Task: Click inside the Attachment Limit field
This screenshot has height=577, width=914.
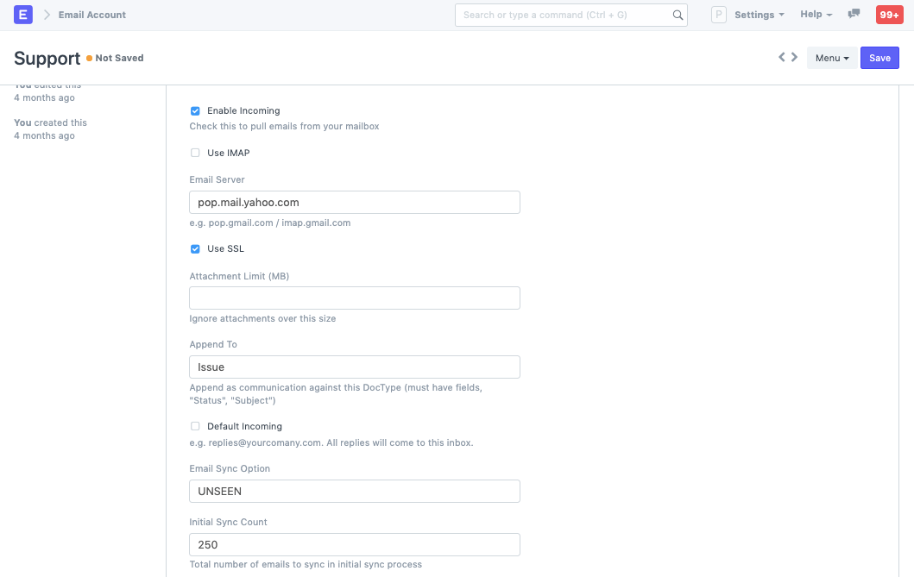Action: (x=354, y=298)
